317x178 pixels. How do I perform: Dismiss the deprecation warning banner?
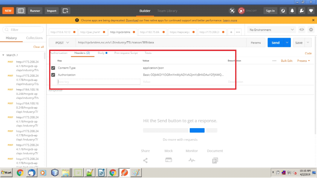click(x=313, y=20)
